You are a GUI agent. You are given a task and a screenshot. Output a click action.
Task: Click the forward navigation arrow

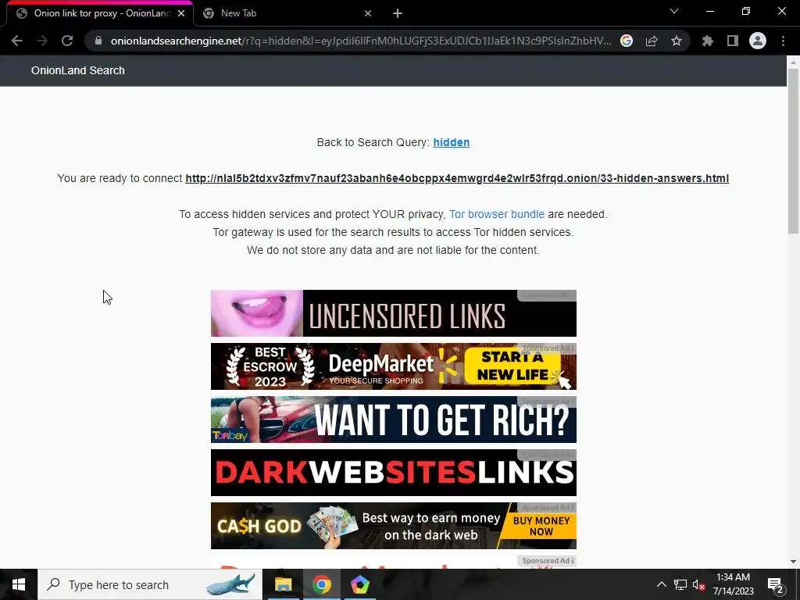42,41
